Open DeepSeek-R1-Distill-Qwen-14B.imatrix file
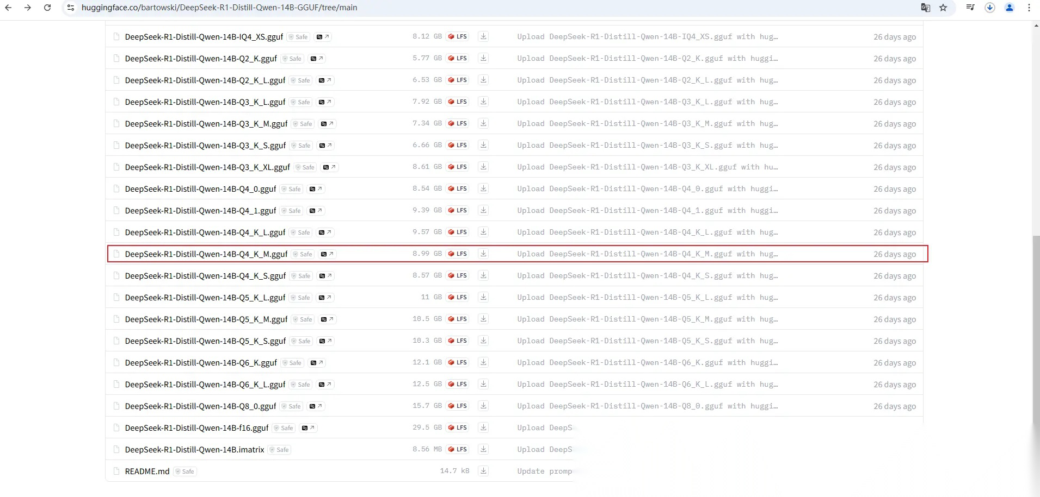The height and width of the screenshot is (497, 1040). click(194, 450)
